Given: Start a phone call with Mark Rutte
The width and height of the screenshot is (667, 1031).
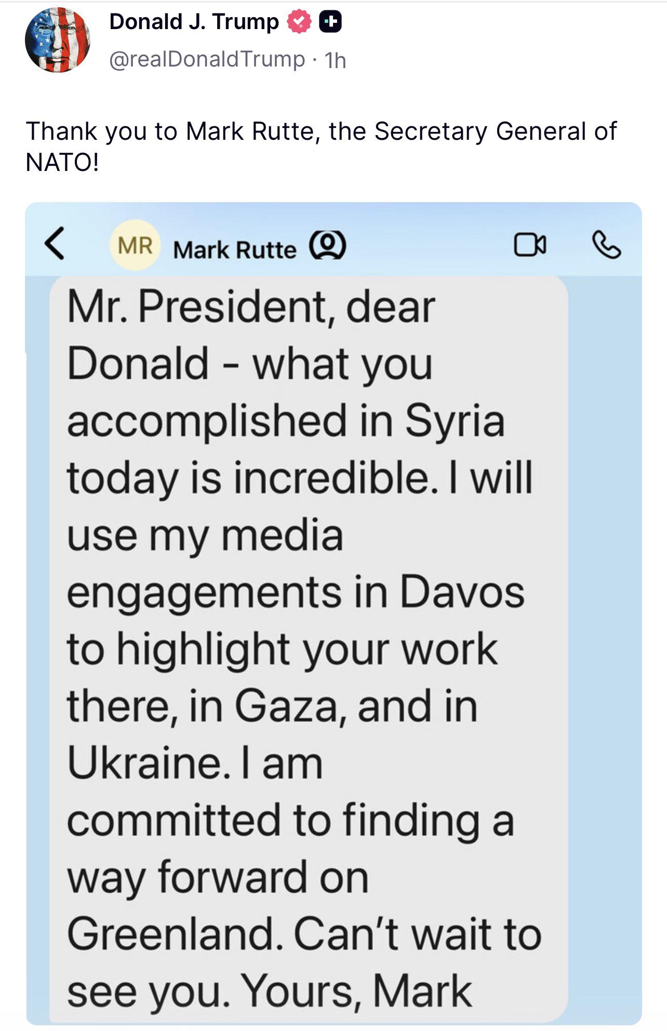Looking at the screenshot, I should (606, 245).
